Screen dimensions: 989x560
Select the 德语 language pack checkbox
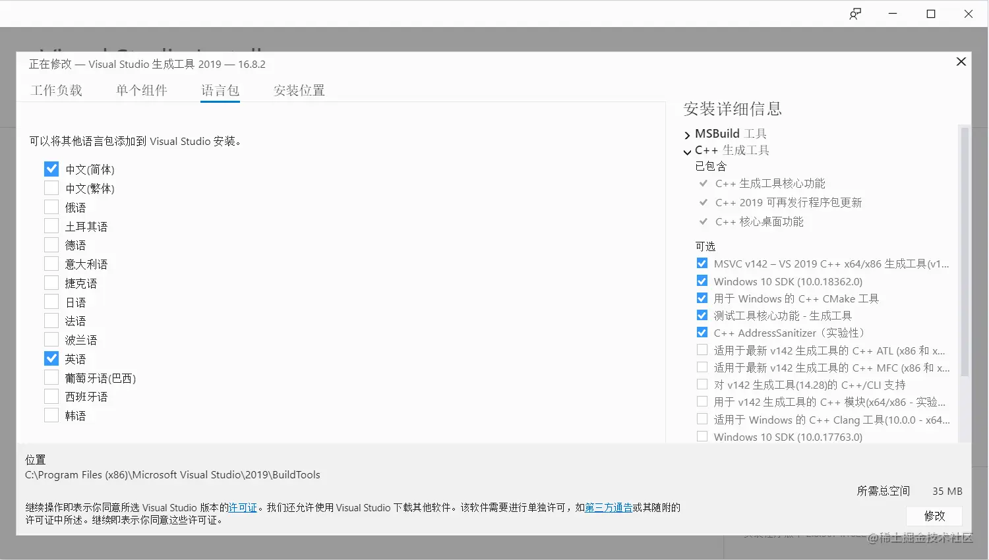tap(51, 245)
